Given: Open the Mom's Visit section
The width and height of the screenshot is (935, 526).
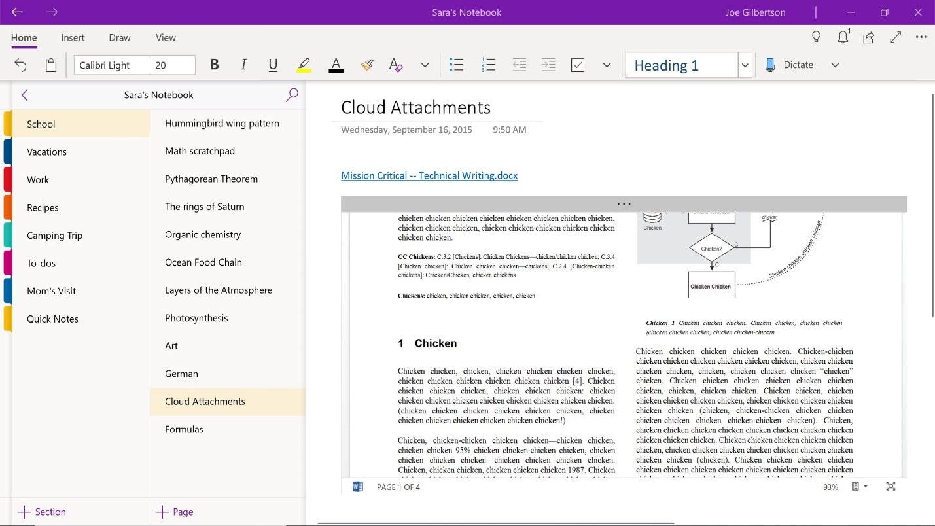Looking at the screenshot, I should pyautogui.click(x=81, y=291).
